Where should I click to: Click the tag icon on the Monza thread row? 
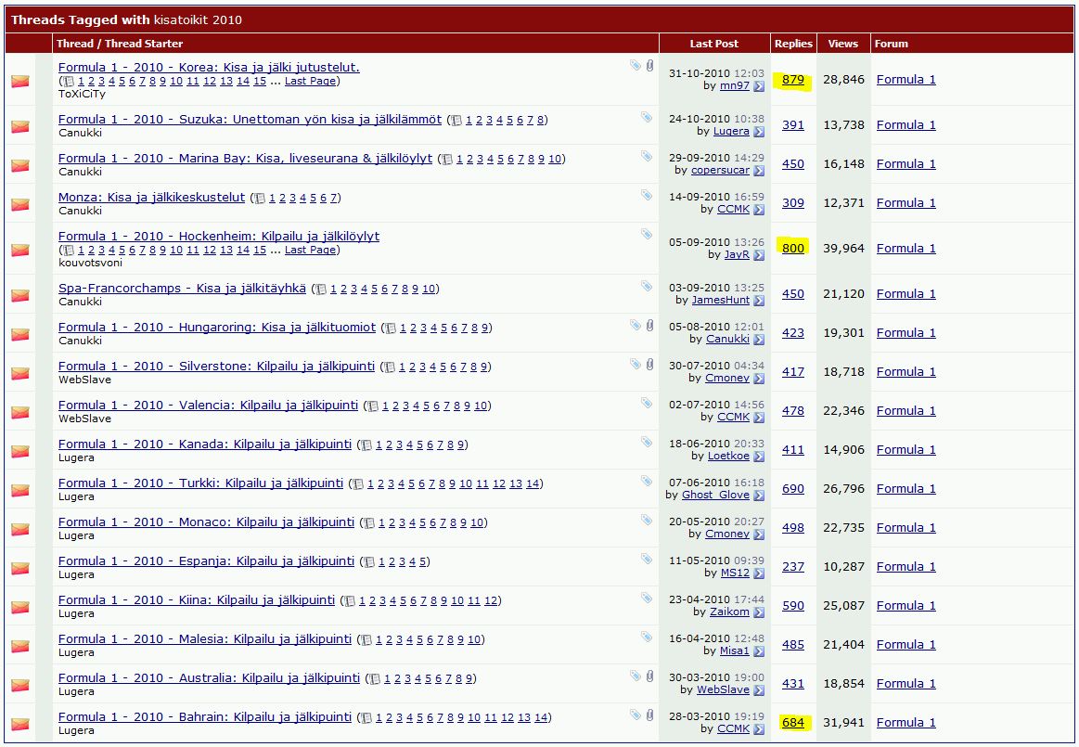[646, 196]
